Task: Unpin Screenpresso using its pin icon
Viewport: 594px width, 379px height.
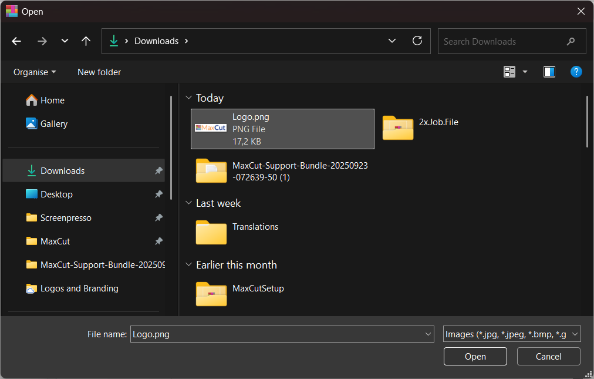Action: 158,218
